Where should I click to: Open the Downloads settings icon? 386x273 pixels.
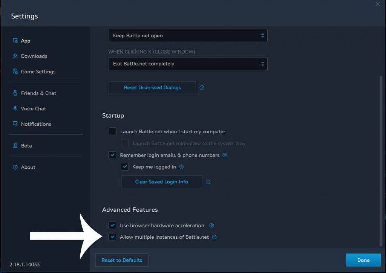[16, 56]
